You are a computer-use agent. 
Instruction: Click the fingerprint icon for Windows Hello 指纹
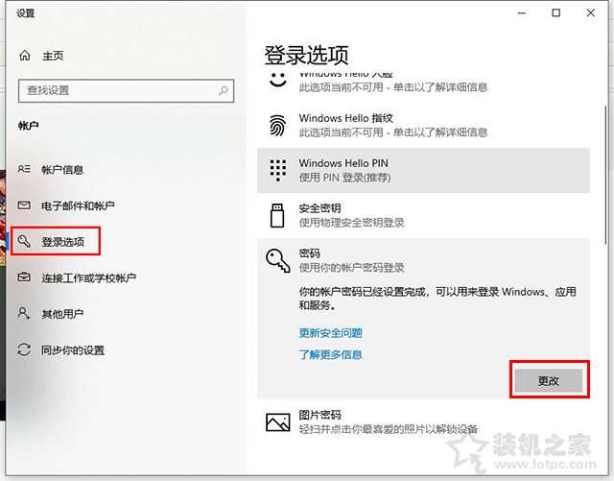[x=277, y=125]
